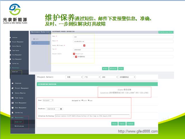Image resolution: width=185 pixels, height=139 pixels.
Task: Click Task Center icon in lower sidebar
Action: (x=12, y=98)
